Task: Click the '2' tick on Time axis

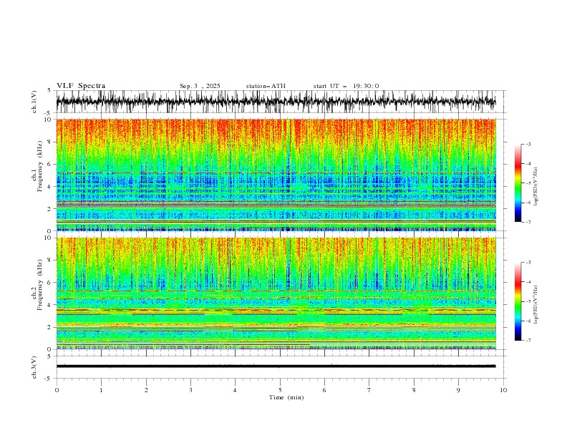Action: [x=146, y=390]
